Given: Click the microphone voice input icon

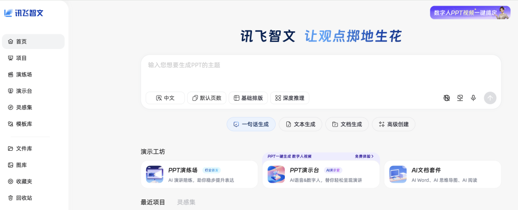Looking at the screenshot, I should point(473,98).
